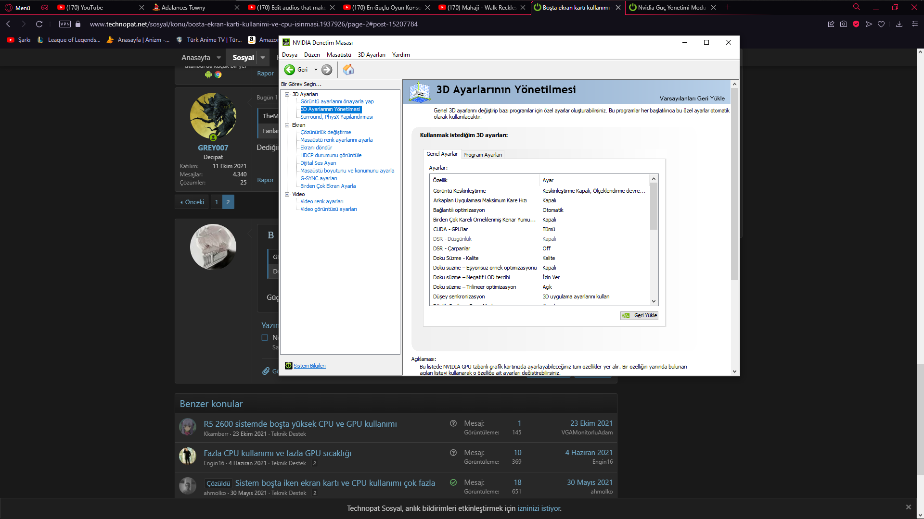This screenshot has height=519, width=924.
Task: Close the (170) YouTube tab
Action: pyautogui.click(x=141, y=8)
